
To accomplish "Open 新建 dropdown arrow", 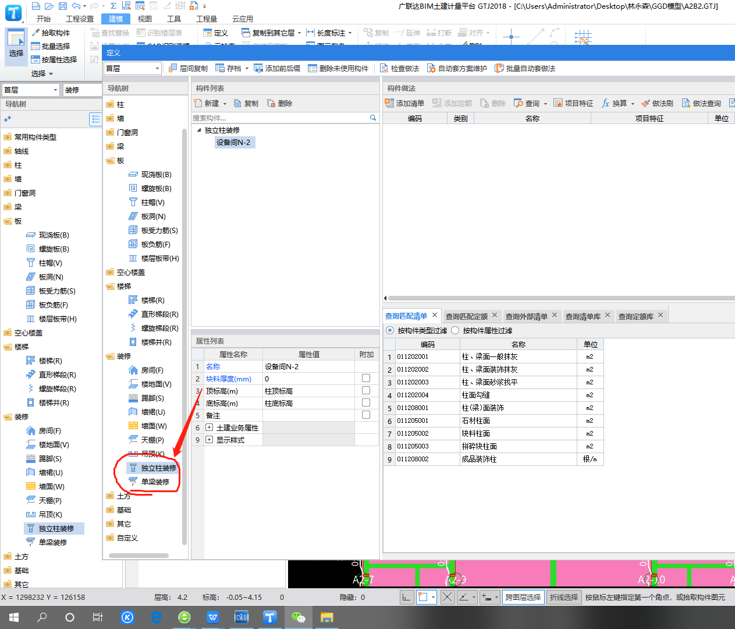I will (225, 104).
